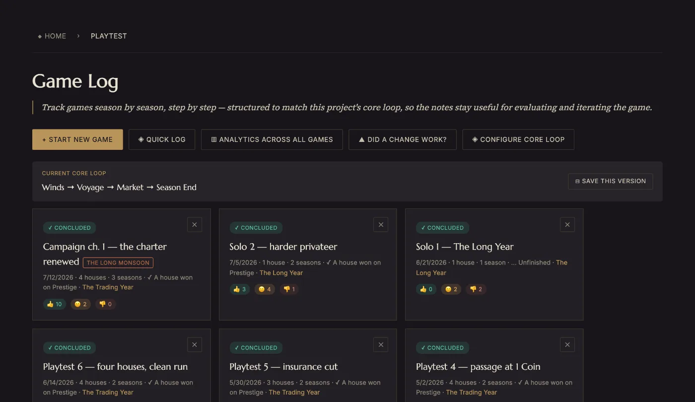This screenshot has height=402, width=695.
Task: Select Concluded badge on Solo 1
Action: pyautogui.click(x=442, y=228)
